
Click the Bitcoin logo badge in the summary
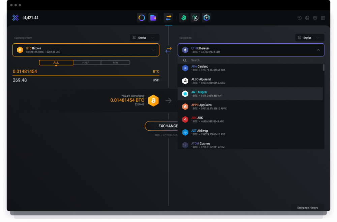pyautogui.click(x=153, y=100)
